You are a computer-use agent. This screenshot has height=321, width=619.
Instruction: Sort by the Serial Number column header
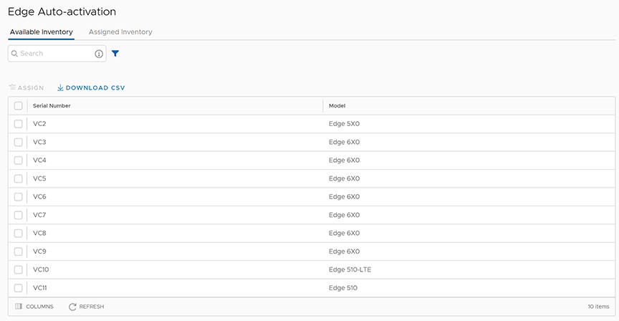pyautogui.click(x=52, y=106)
